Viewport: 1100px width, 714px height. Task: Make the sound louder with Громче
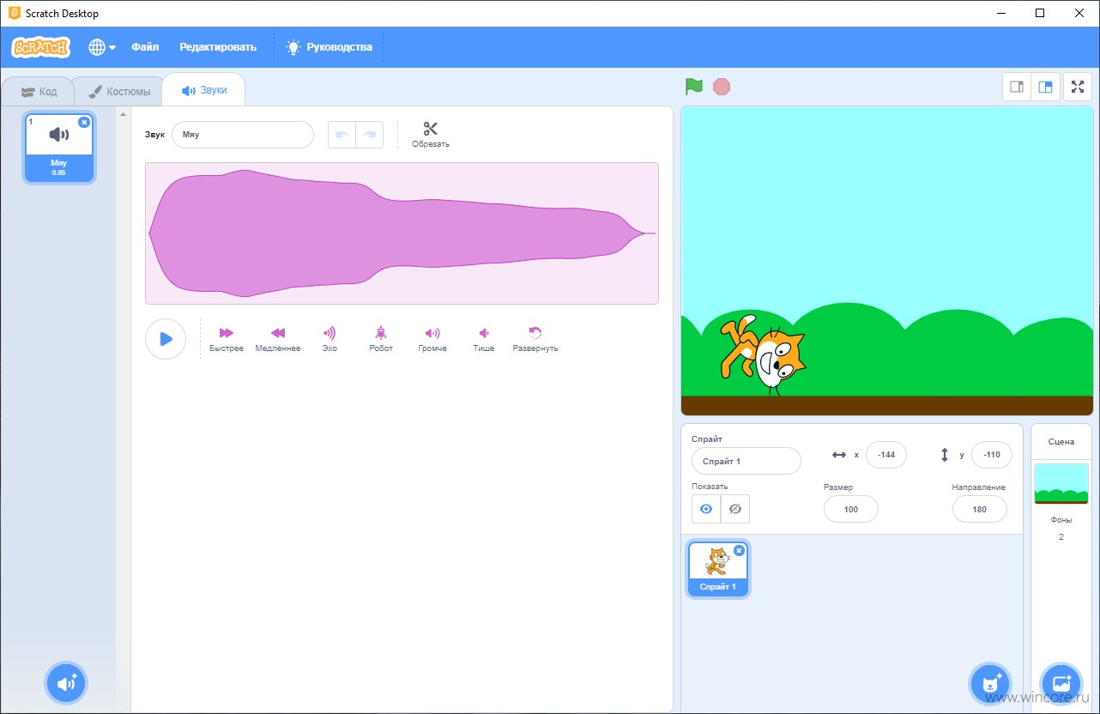pyautogui.click(x=432, y=339)
